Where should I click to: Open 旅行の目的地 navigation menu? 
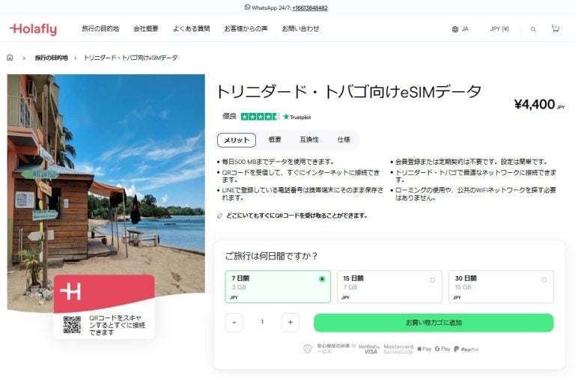click(100, 28)
